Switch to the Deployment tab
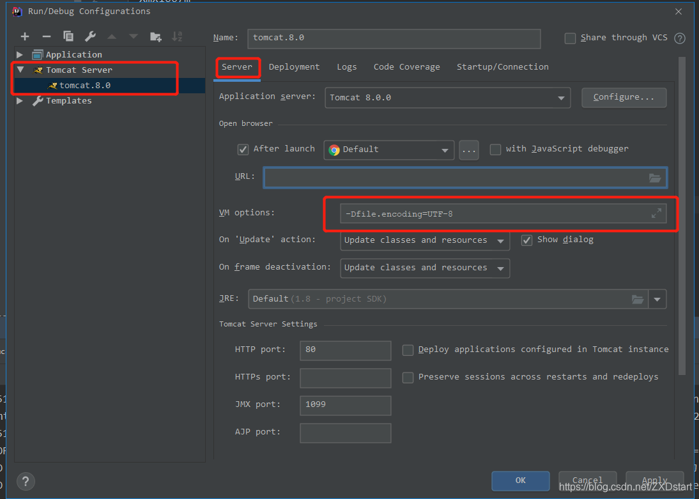This screenshot has width=699, height=499. (294, 67)
